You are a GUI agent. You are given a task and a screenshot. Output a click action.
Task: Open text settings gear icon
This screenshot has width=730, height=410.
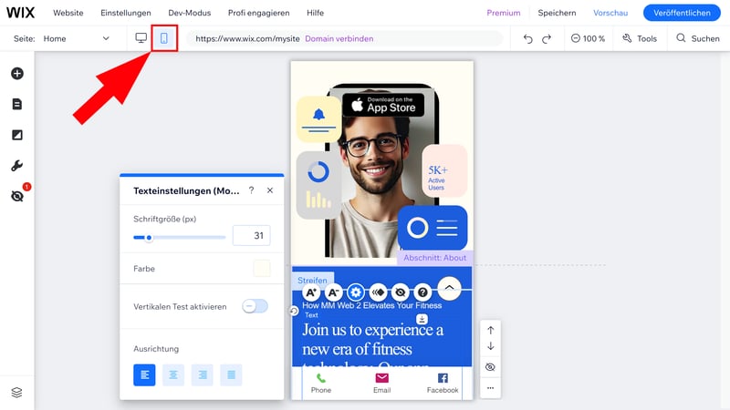pos(356,292)
